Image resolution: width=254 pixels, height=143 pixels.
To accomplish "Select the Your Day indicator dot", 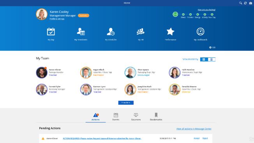I will (x=212, y=14).
